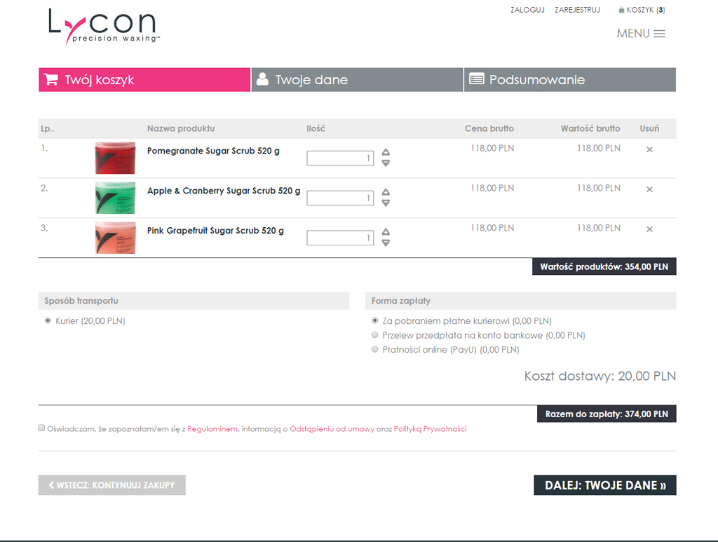Open Apple & Cranberry Sugar Scrub 520 g name
This screenshot has width=718, height=542.
(x=224, y=191)
